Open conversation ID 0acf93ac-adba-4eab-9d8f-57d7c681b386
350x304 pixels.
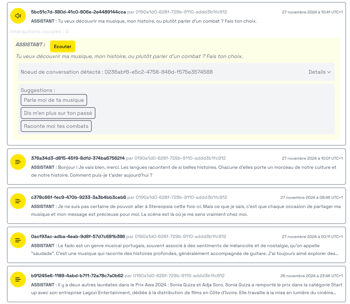point(78,236)
